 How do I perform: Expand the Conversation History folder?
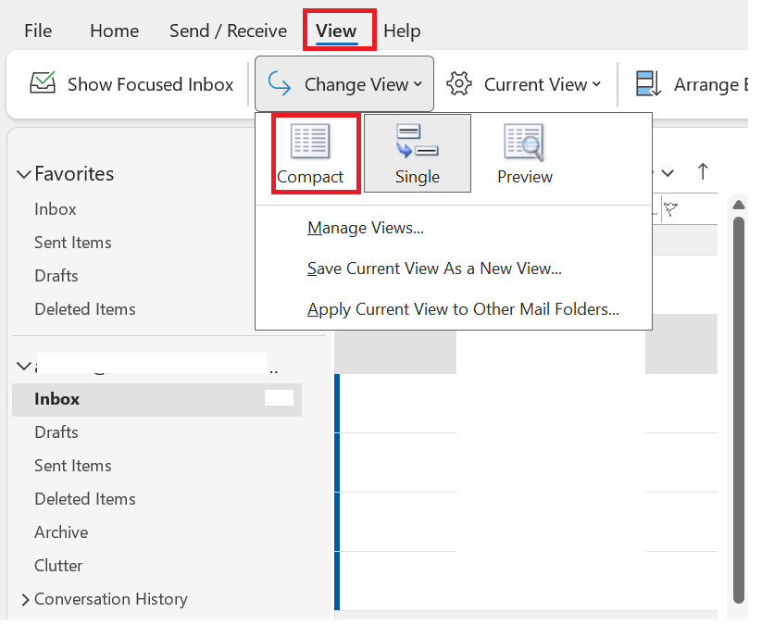pyautogui.click(x=25, y=600)
